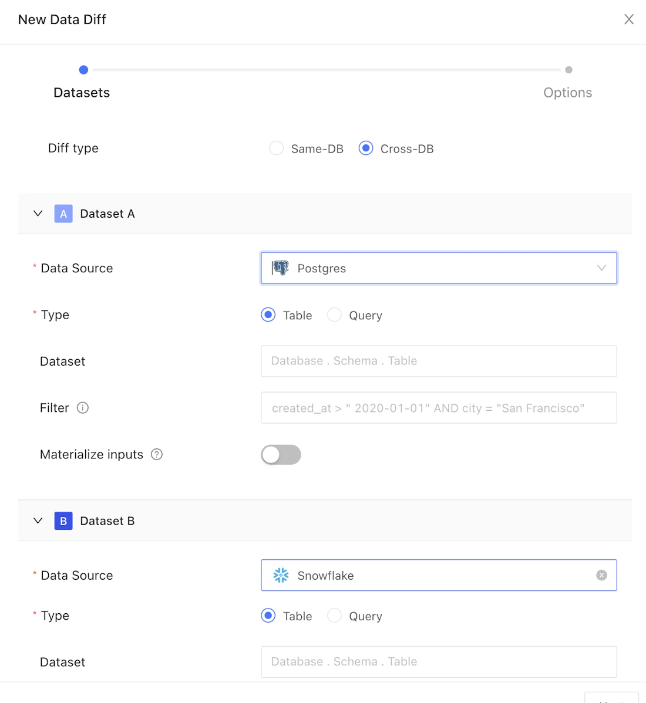This screenshot has height=703, width=646.
Task: Click the 'B' badge for Dataset B
Action: 63,521
